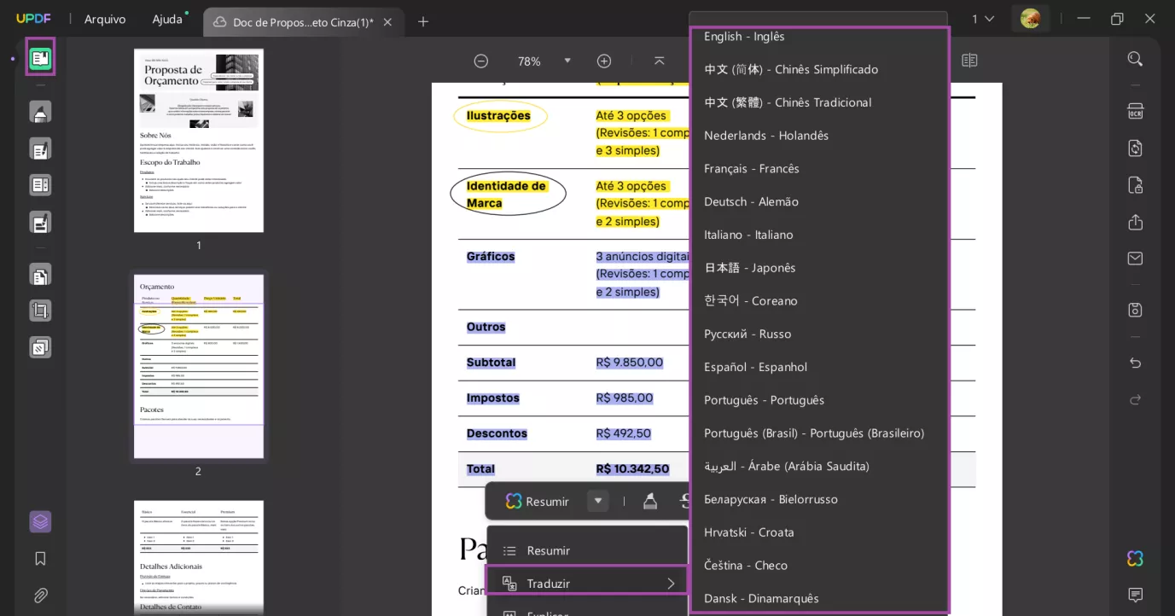Open the Layers panel icon
Screen dimensions: 1175x616
(40, 521)
